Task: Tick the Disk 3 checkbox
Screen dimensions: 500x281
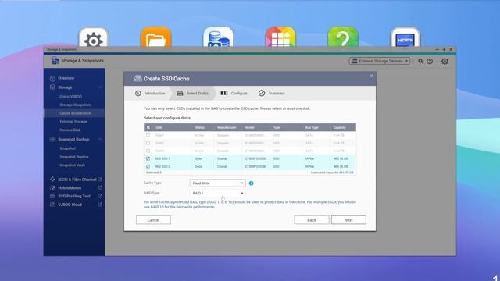Action: point(148,151)
